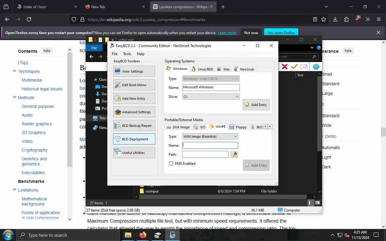Click the blue globe icon in Explorer toolbar
The height and width of the screenshot is (241, 386).
[316, 67]
